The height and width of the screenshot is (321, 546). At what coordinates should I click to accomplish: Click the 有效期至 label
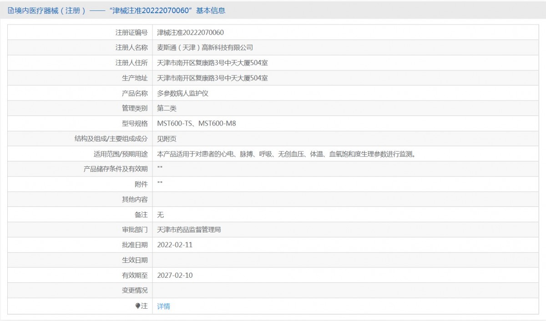pyautogui.click(x=135, y=275)
